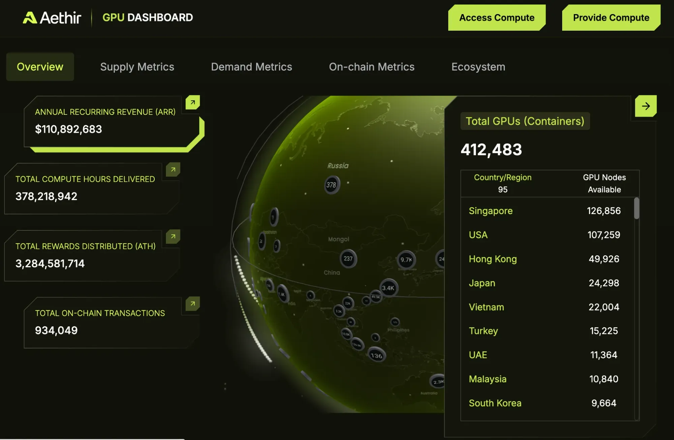The width and height of the screenshot is (674, 440).
Task: Click the 237 marker near China
Action: 348,259
